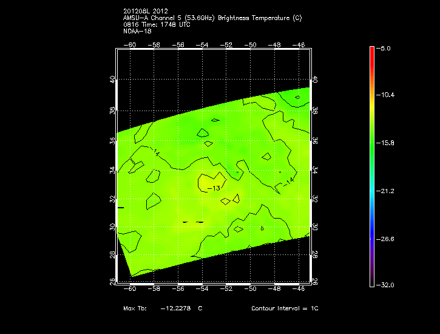
Task: Click the -10.4 color bar label
Action: click(x=387, y=95)
